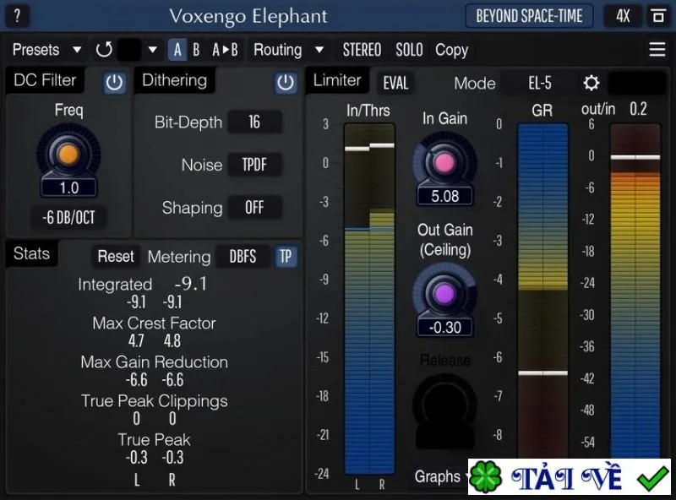
Task: Open the Presets dropdown
Action: 46,50
